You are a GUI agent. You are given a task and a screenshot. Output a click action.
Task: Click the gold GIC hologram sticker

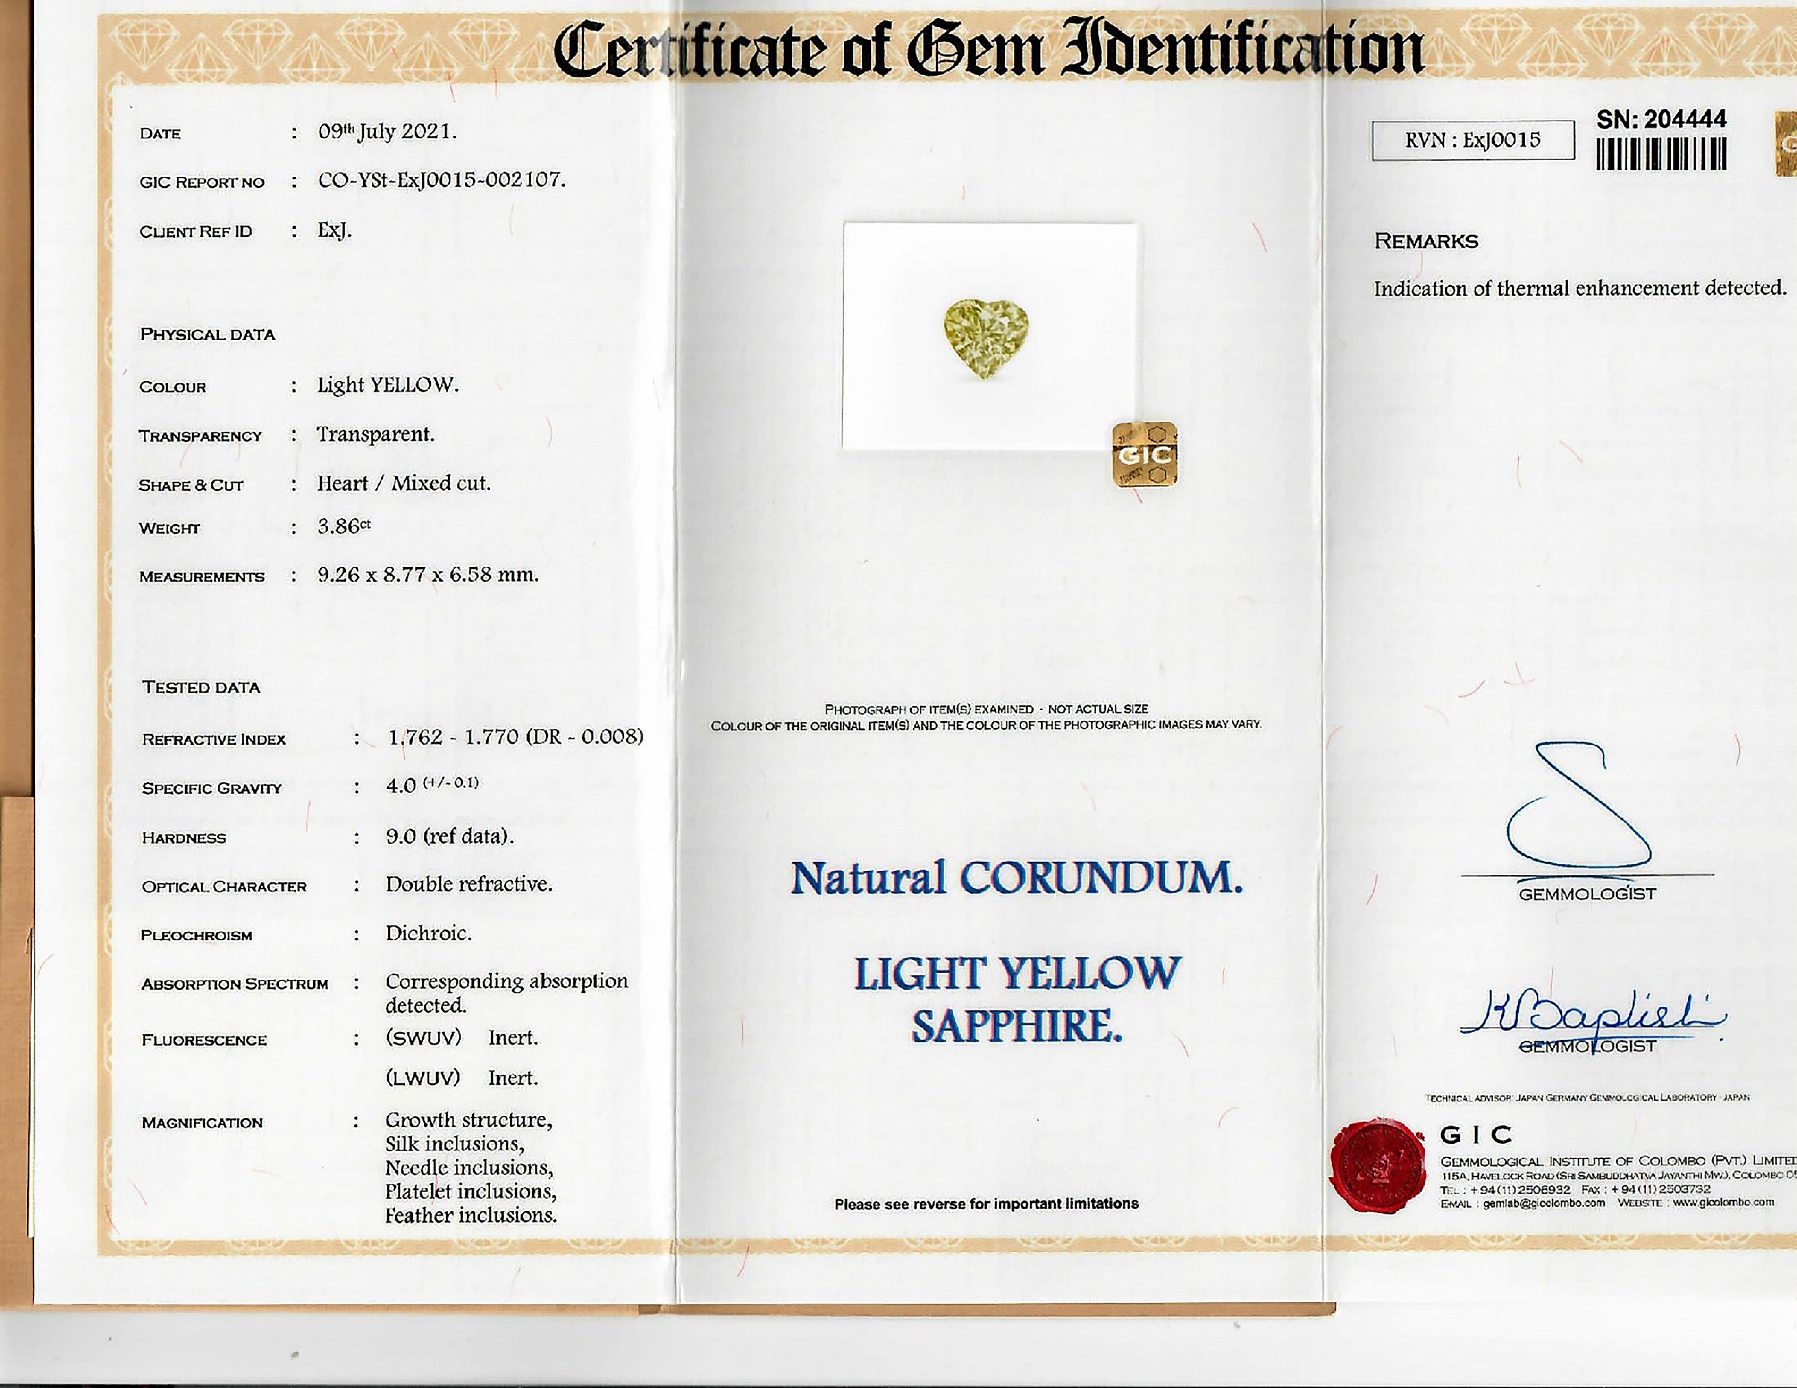pos(1145,454)
